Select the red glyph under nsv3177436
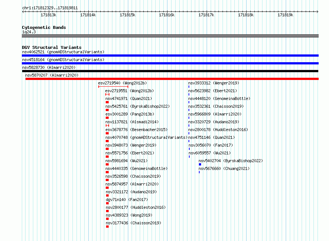The height and width of the screenshot is (241, 329). click(x=108, y=227)
